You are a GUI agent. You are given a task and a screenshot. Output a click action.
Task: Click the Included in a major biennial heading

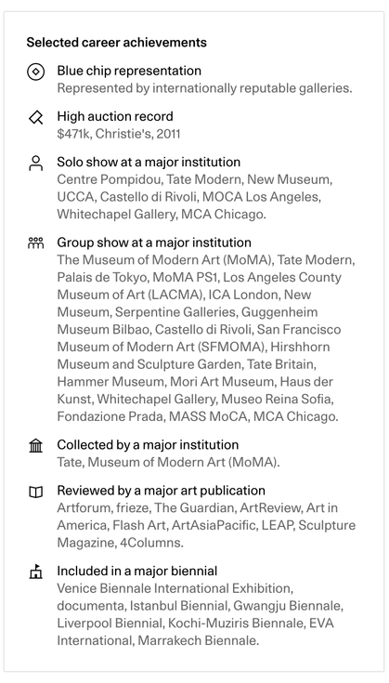pos(137,571)
